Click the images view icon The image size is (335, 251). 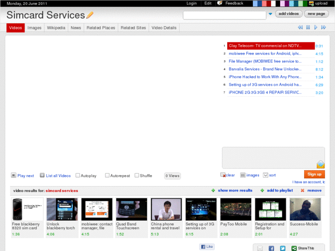click(243, 175)
